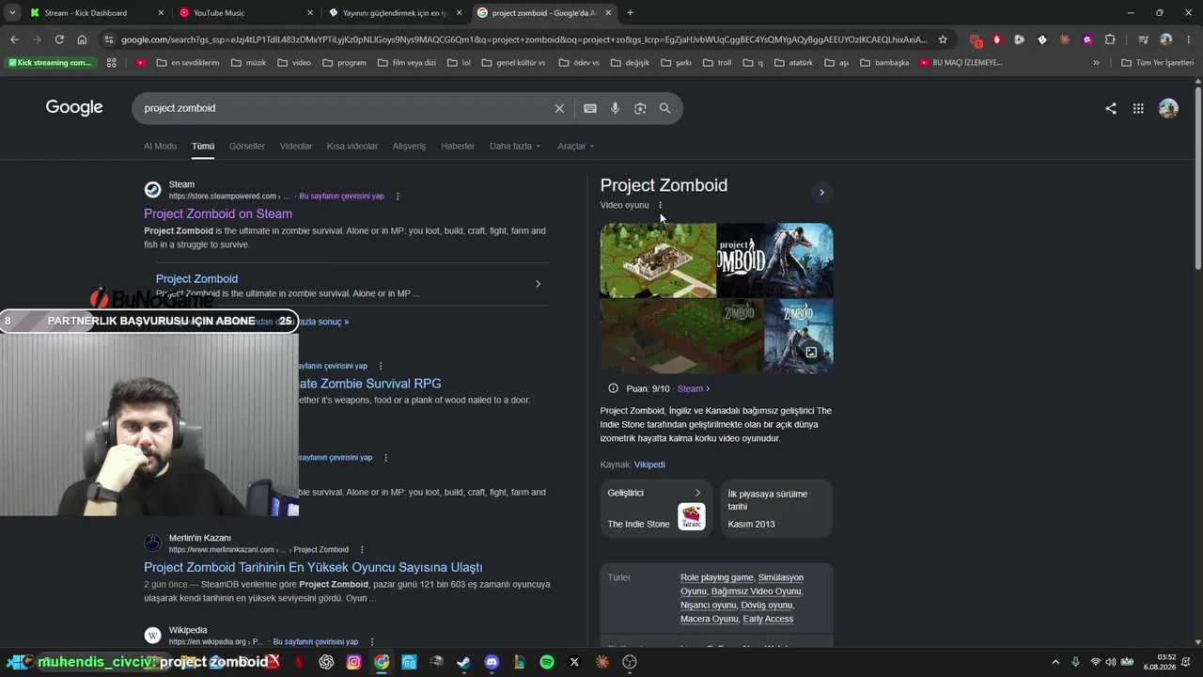Open the Google account avatar
This screenshot has height=677, width=1203.
pyautogui.click(x=1168, y=108)
